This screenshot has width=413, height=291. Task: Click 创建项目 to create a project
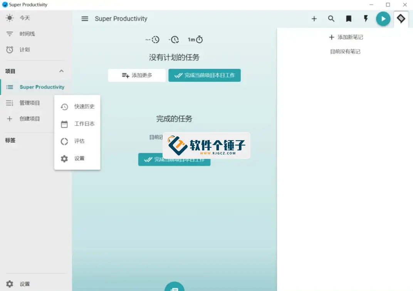coord(30,119)
